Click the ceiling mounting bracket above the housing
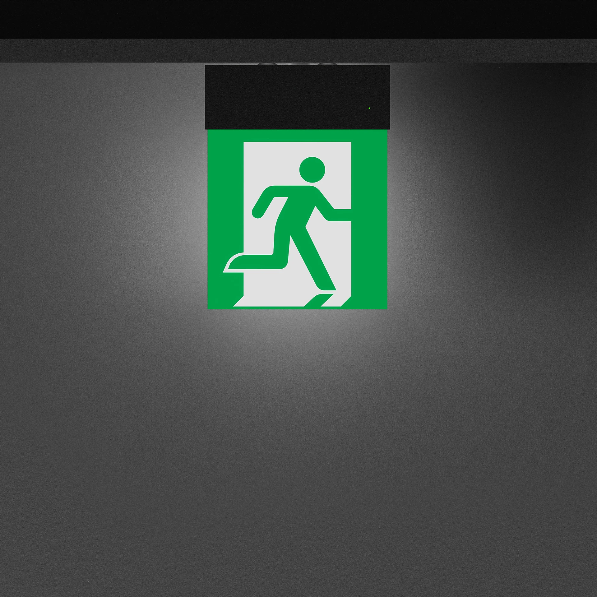This screenshot has width=597, height=597. tap(297, 64)
